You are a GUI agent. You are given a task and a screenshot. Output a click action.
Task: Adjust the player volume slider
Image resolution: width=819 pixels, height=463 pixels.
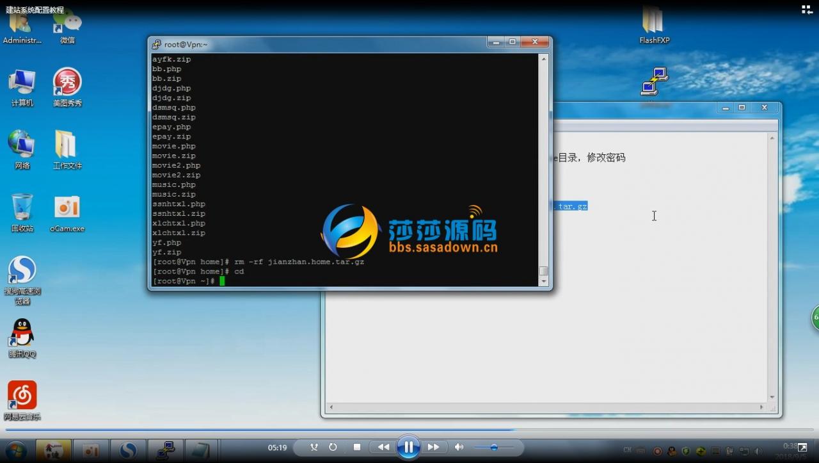tap(494, 447)
